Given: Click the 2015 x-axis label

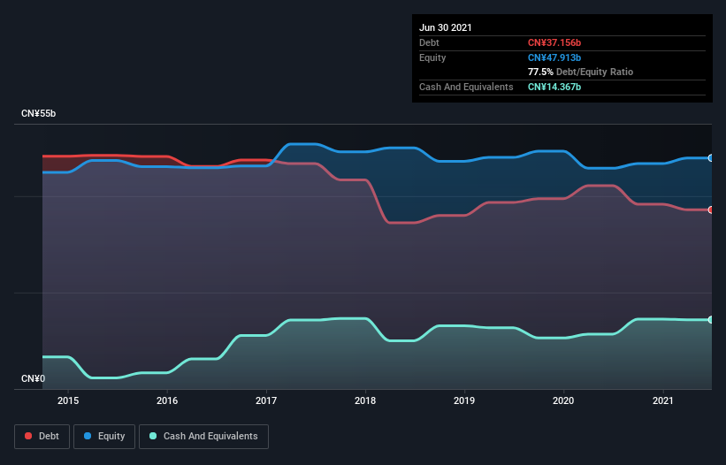Looking at the screenshot, I should pyautogui.click(x=68, y=400).
